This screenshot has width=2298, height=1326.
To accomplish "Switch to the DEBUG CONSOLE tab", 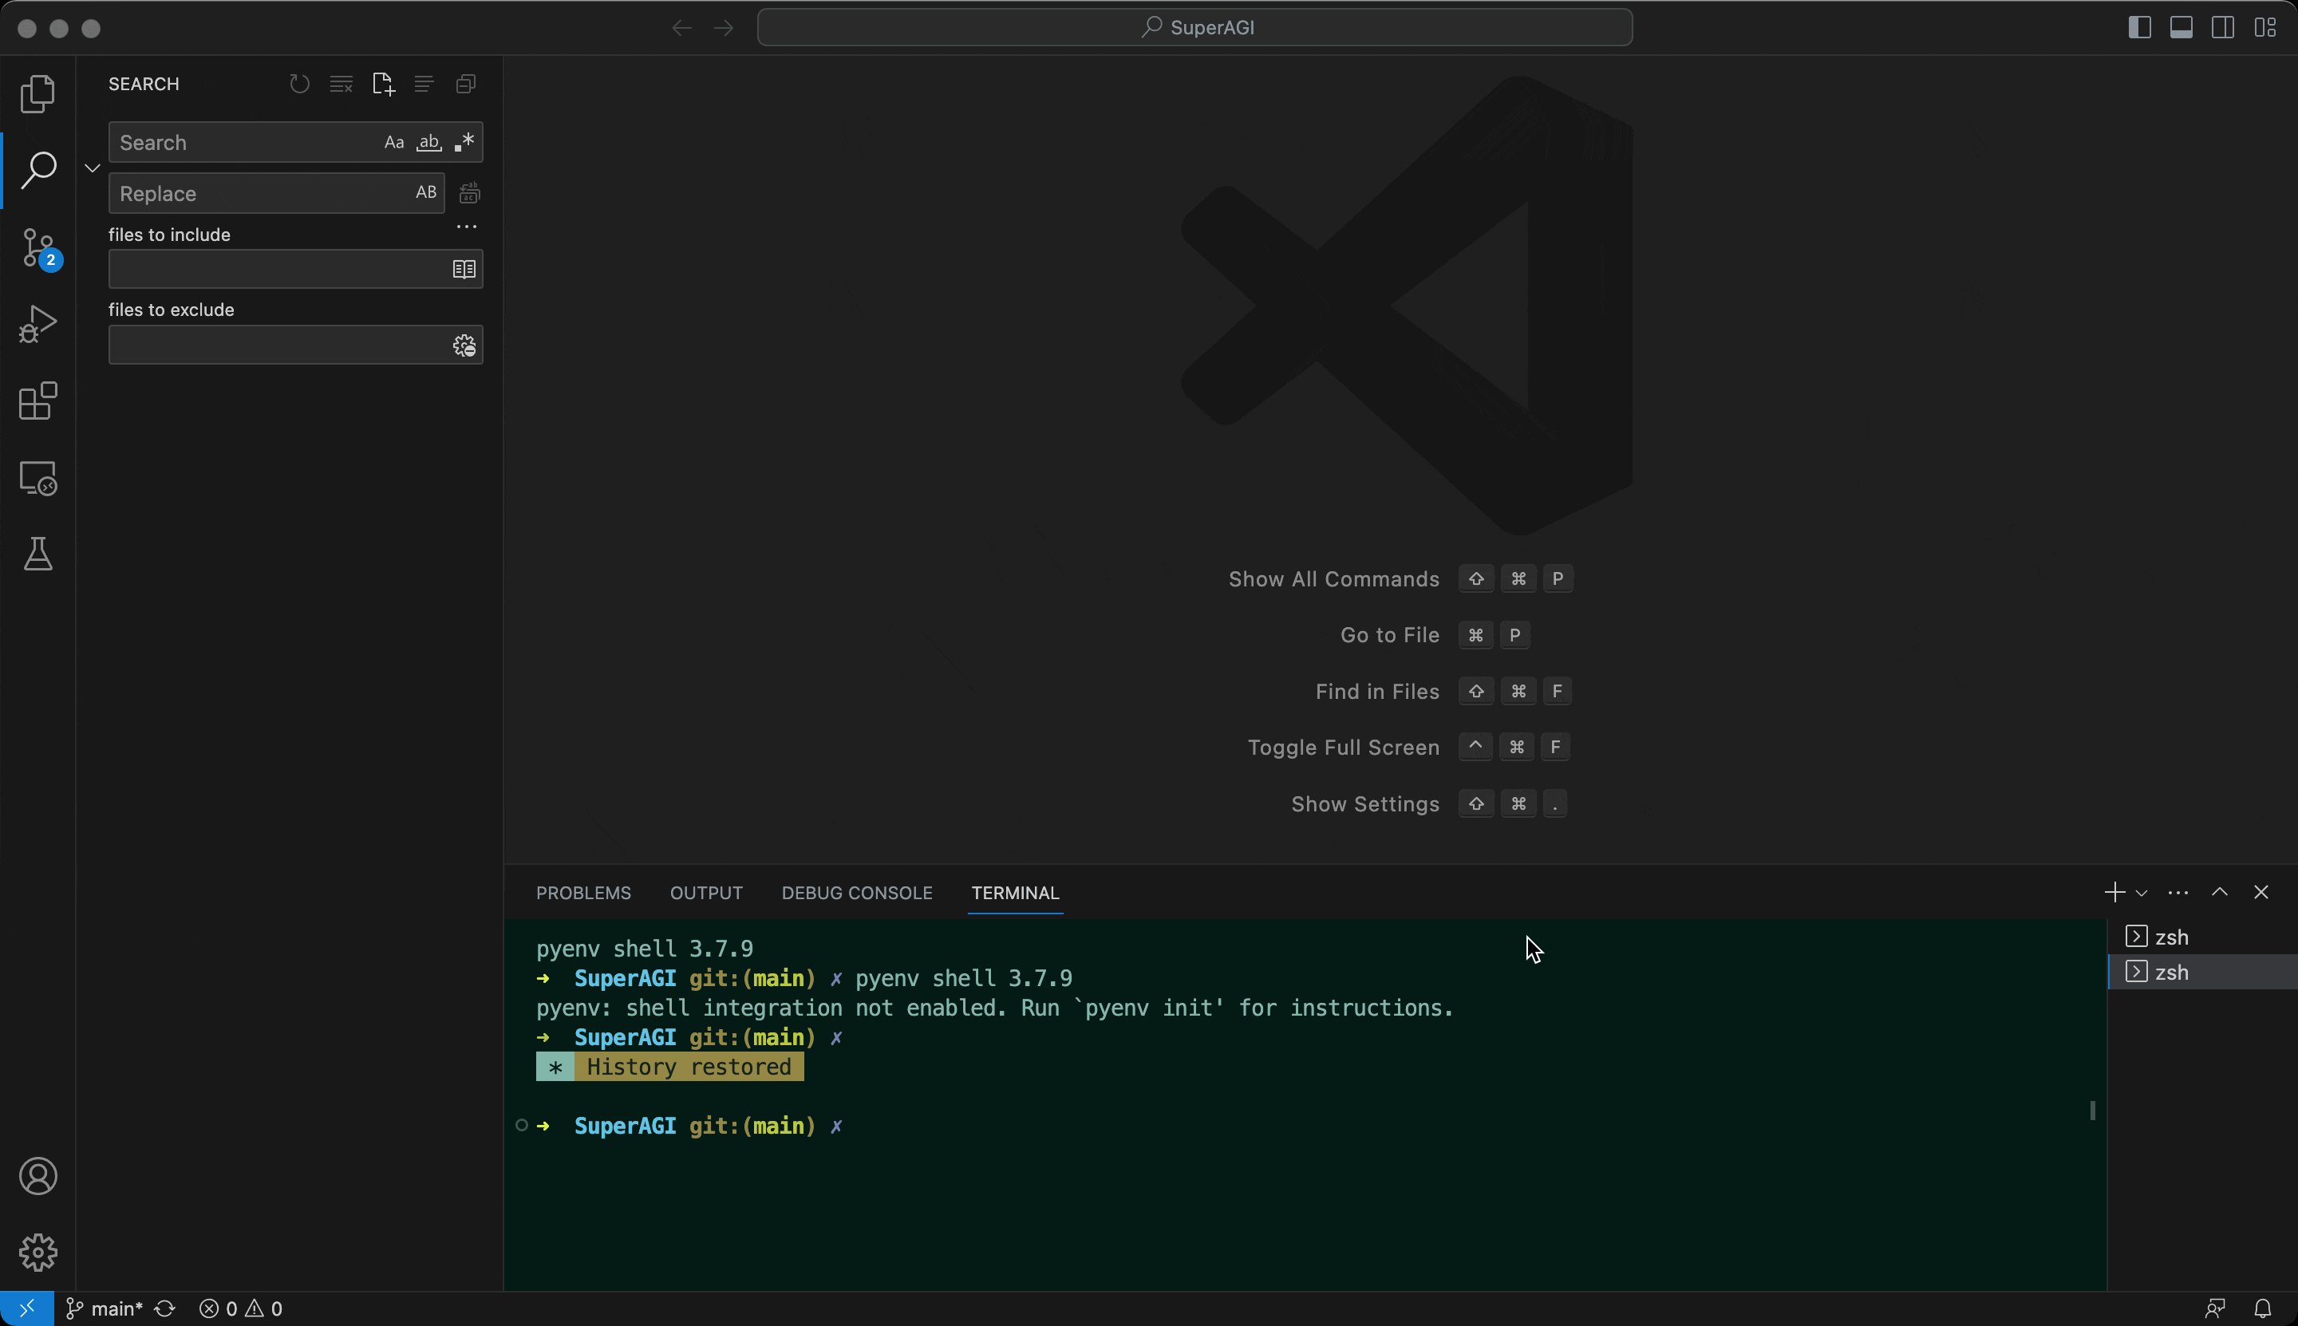I will pos(856,893).
